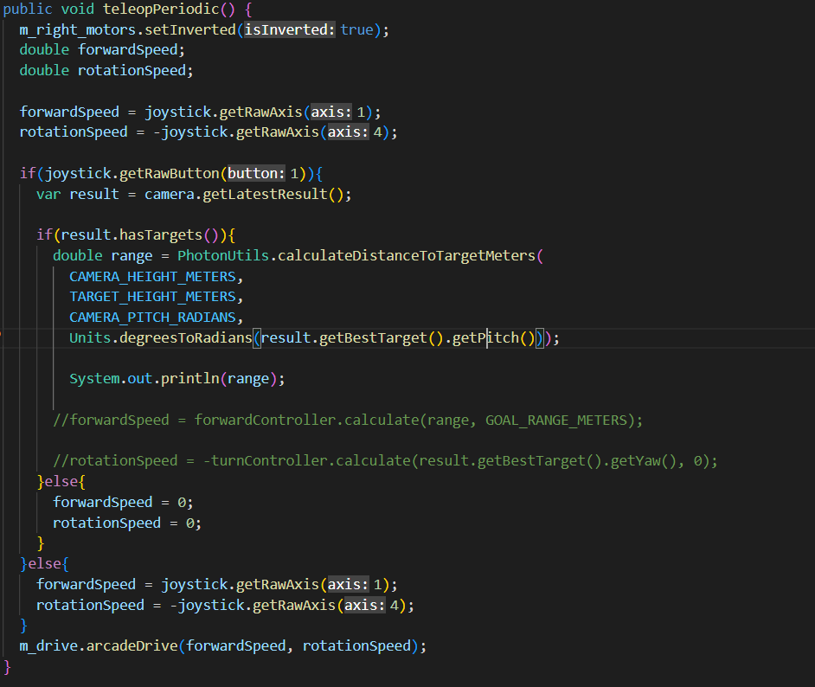The height and width of the screenshot is (687, 815).
Task: Click the 'true' literal
Action: [x=356, y=30]
